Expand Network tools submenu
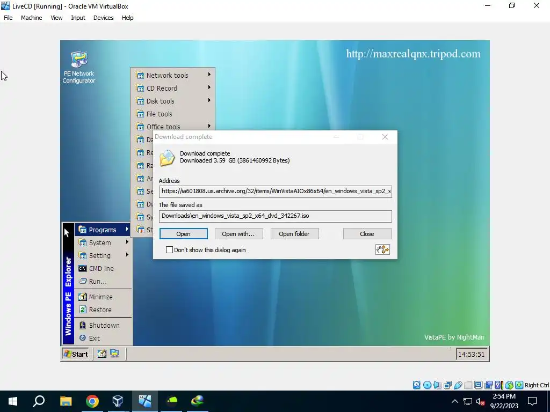This screenshot has width=550, height=412. coord(172,75)
